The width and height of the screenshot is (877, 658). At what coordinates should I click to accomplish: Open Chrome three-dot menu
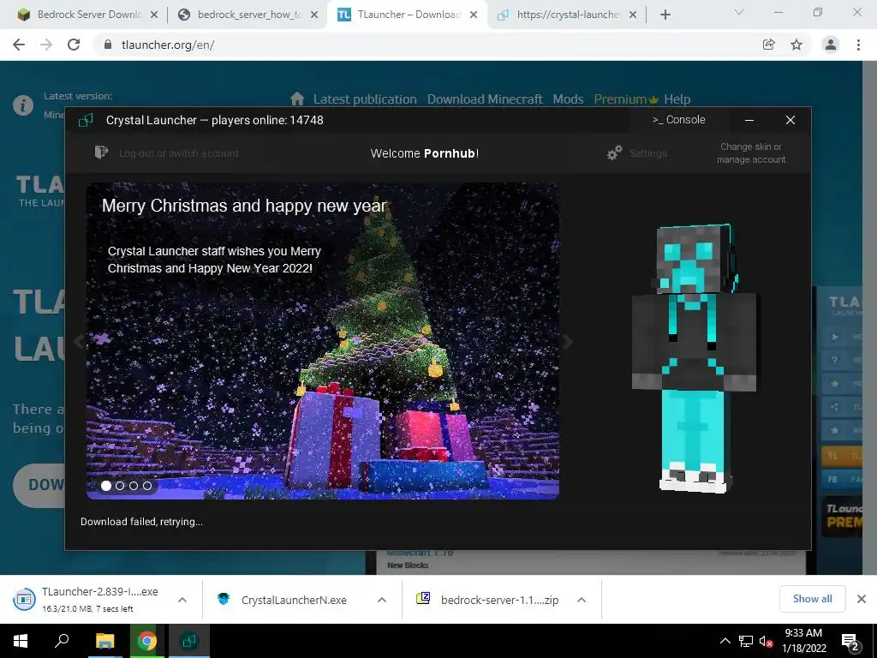click(858, 45)
